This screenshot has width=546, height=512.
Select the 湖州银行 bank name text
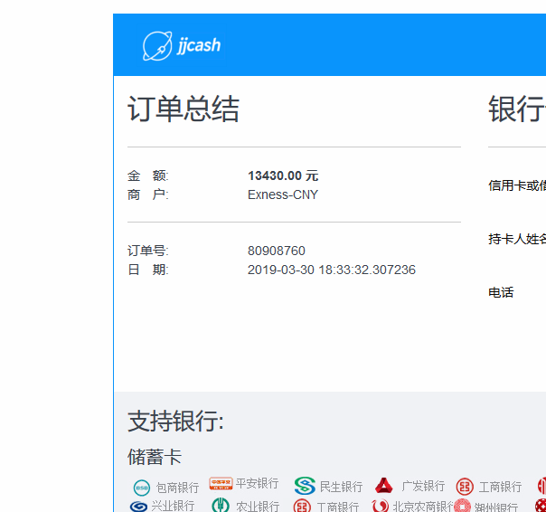(x=496, y=507)
